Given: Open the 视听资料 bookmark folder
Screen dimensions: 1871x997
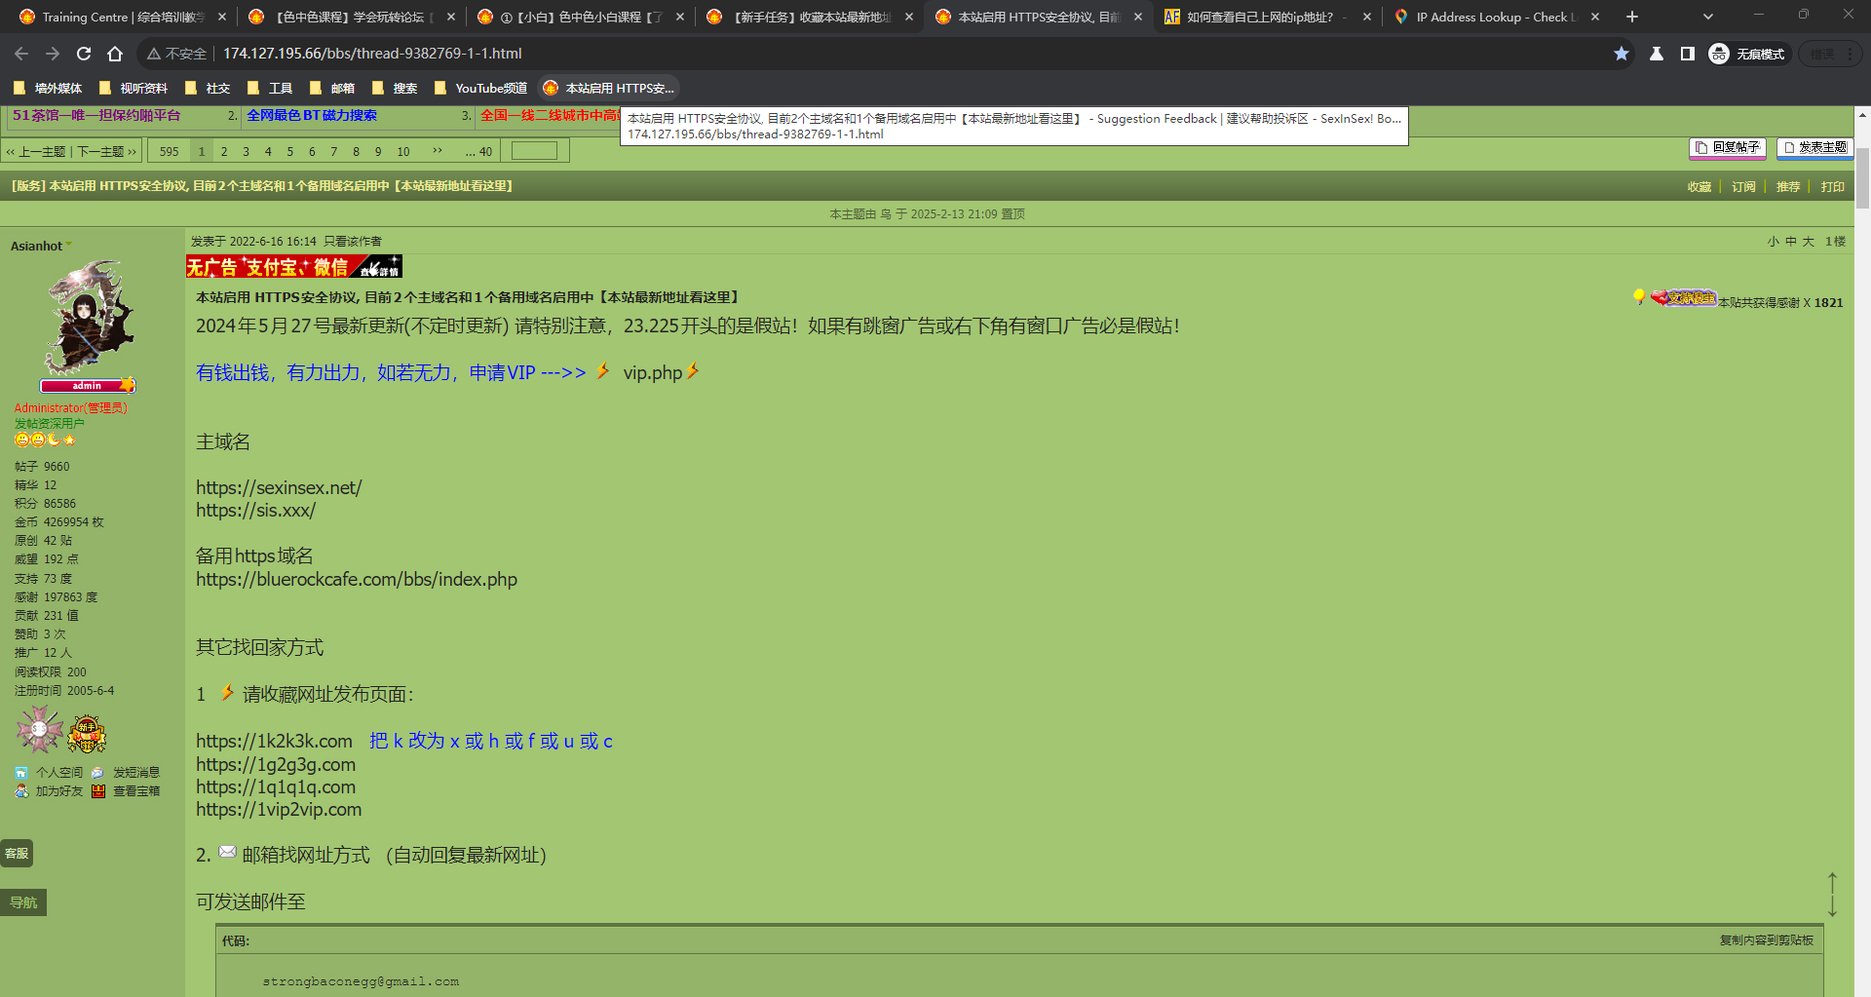Looking at the screenshot, I should (134, 88).
